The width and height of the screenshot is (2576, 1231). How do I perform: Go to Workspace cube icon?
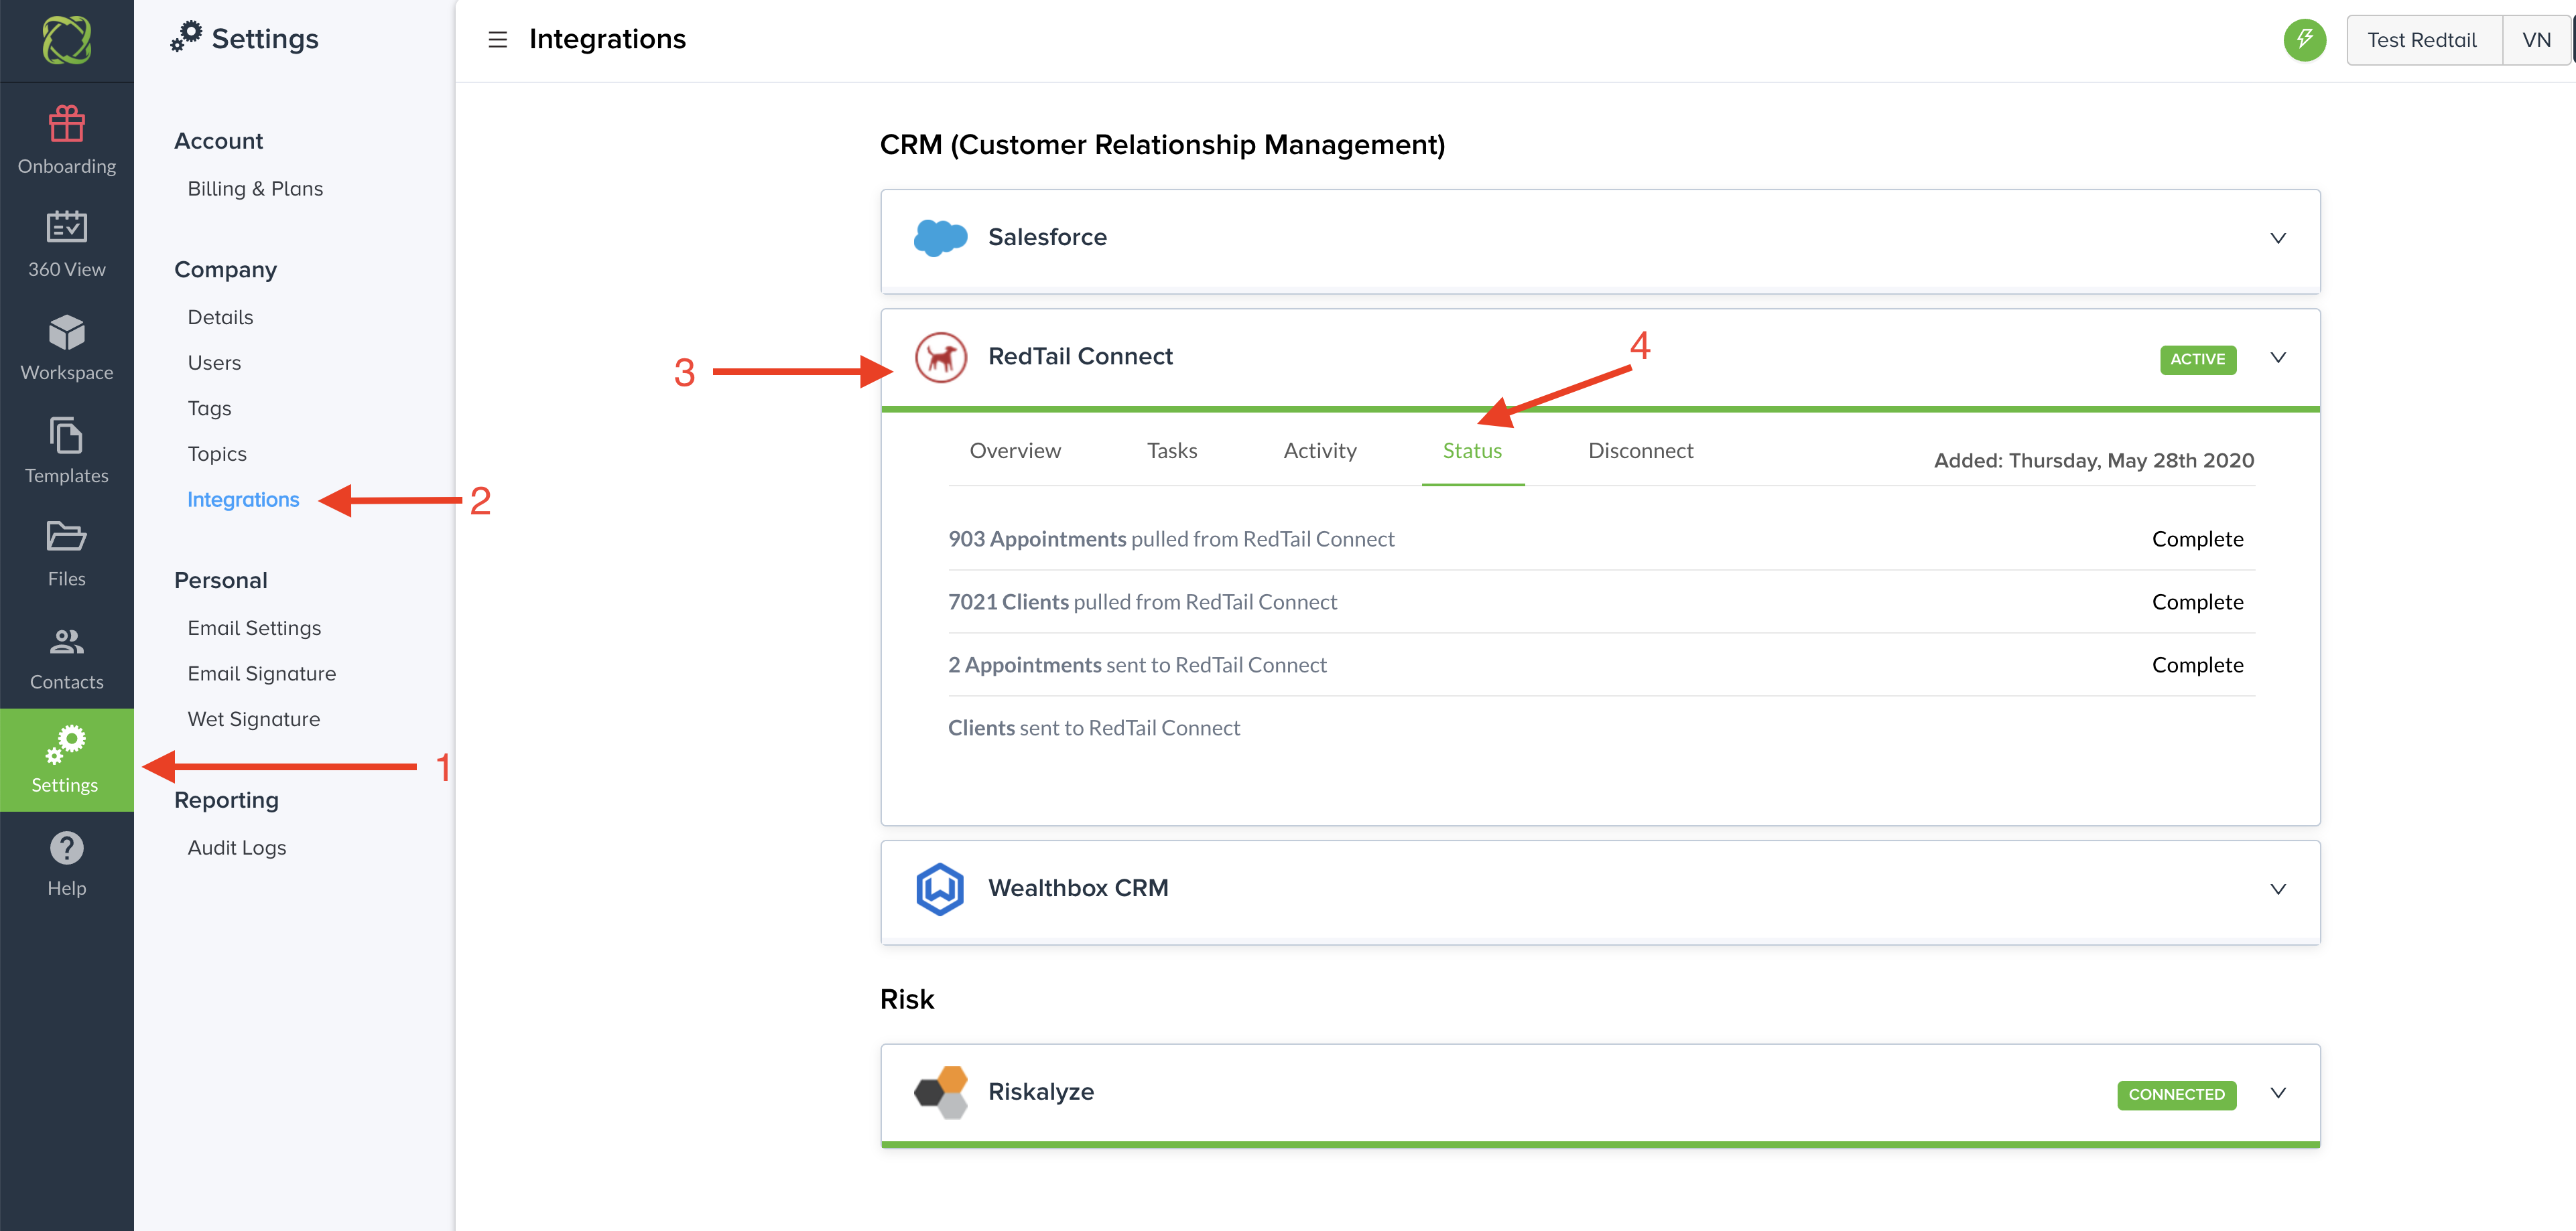66,332
